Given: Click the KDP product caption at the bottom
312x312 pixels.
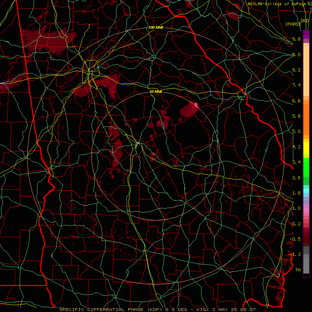Looking at the screenshot, I should click(x=157, y=310).
